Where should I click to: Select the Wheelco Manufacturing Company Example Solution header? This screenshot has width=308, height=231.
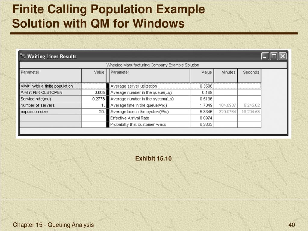[153, 65]
